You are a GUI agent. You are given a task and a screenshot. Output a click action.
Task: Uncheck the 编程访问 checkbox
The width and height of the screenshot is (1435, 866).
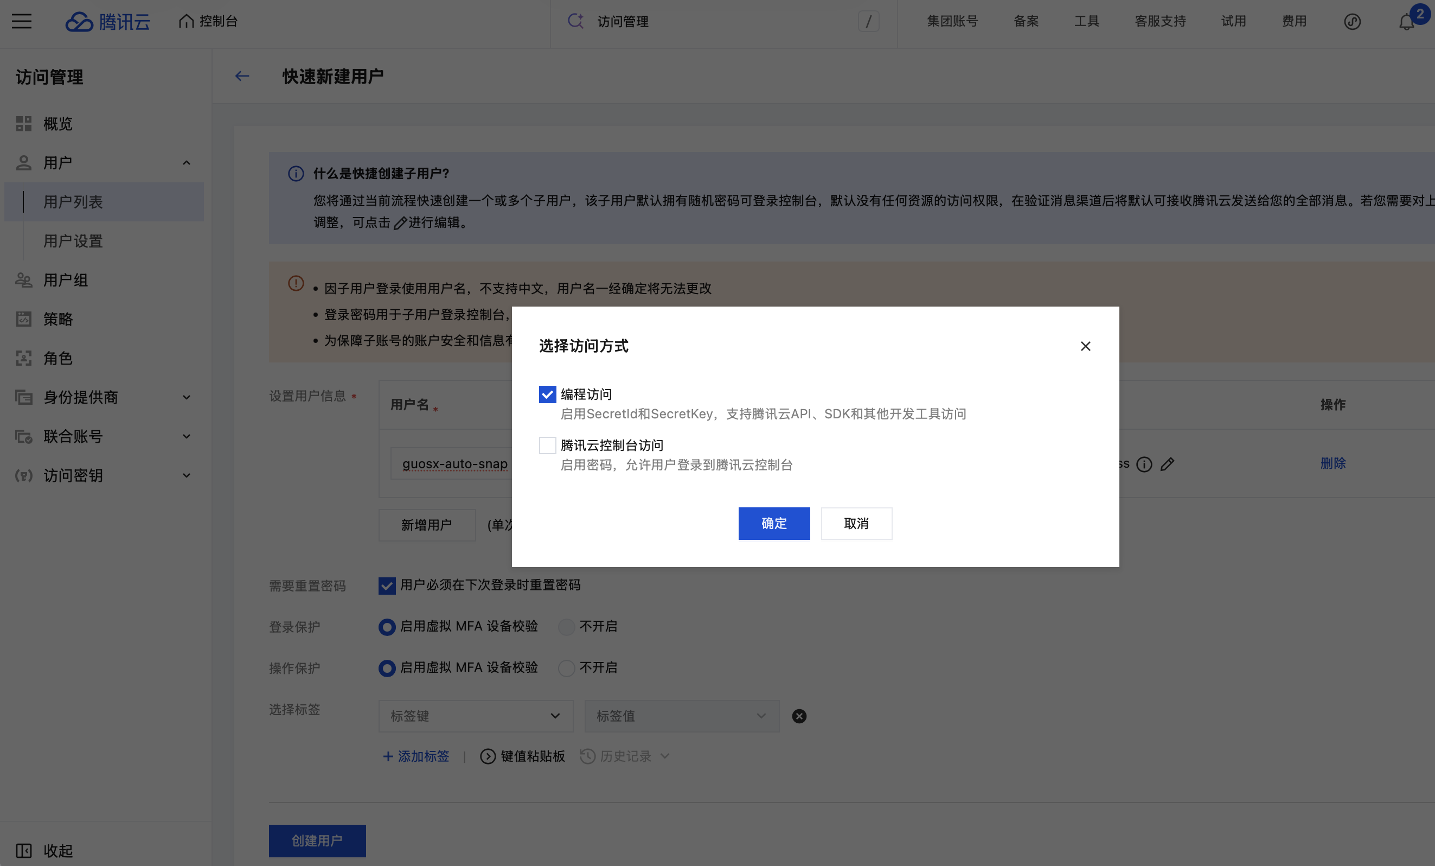click(x=547, y=394)
